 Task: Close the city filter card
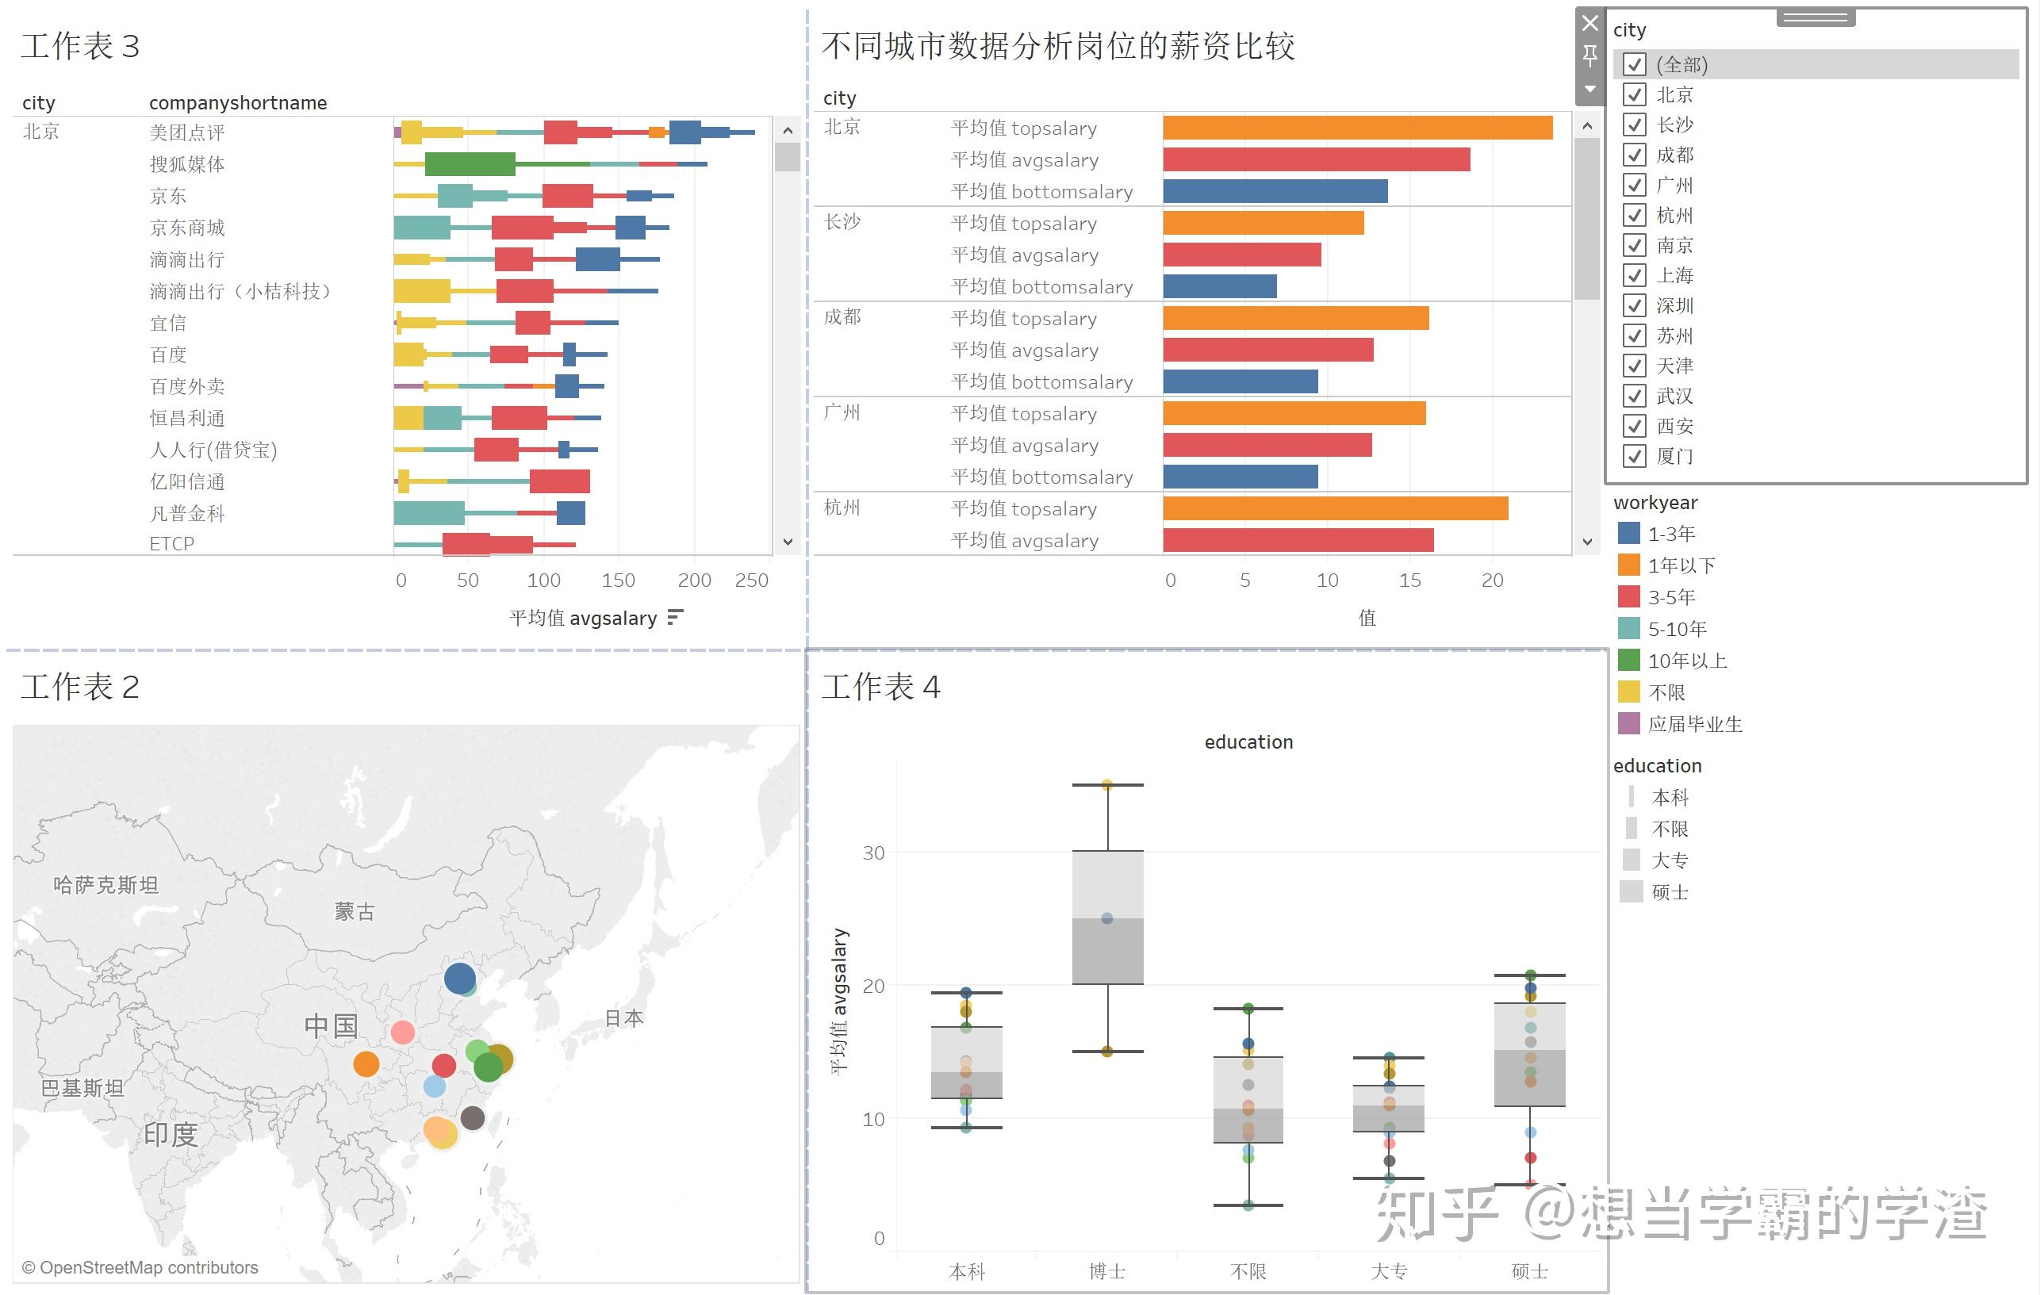[x=1589, y=24]
